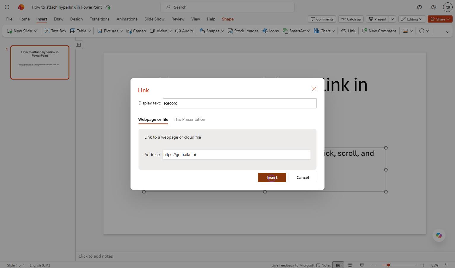455x268 pixels.
Task: Open the Transitions ribbon tab
Action: click(100, 19)
